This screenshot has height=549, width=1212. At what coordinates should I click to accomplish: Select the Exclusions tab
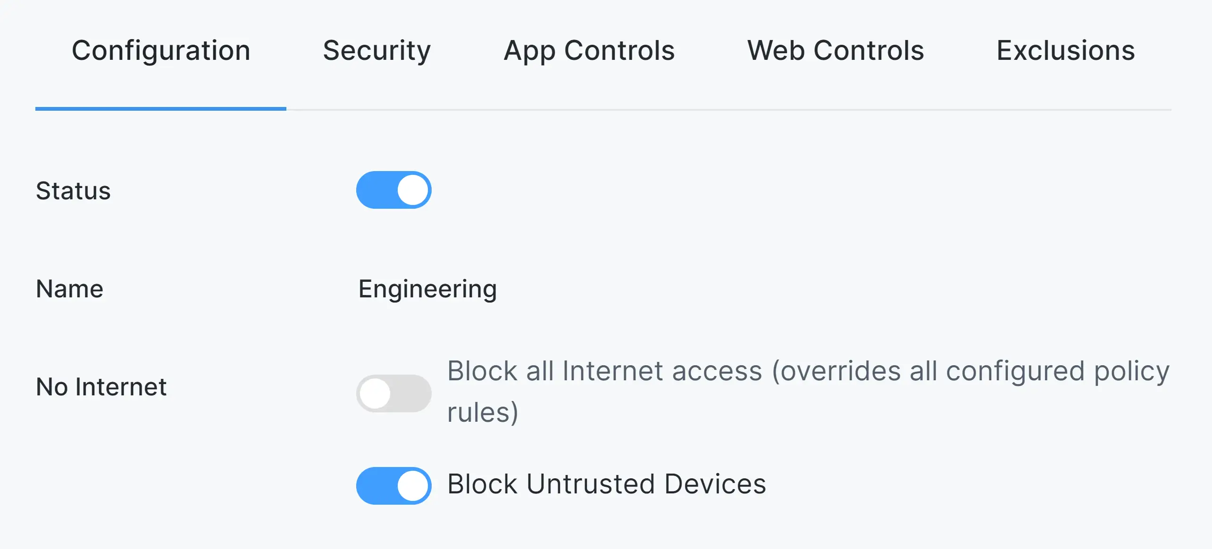click(x=1065, y=50)
